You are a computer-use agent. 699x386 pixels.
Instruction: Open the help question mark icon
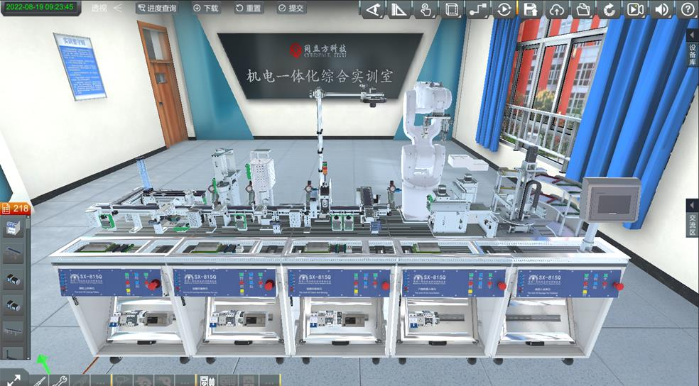[687, 9]
